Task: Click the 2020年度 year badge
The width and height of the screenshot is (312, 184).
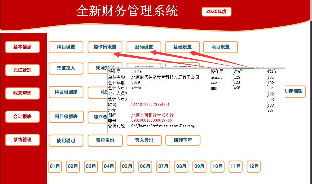Action: [x=216, y=12]
